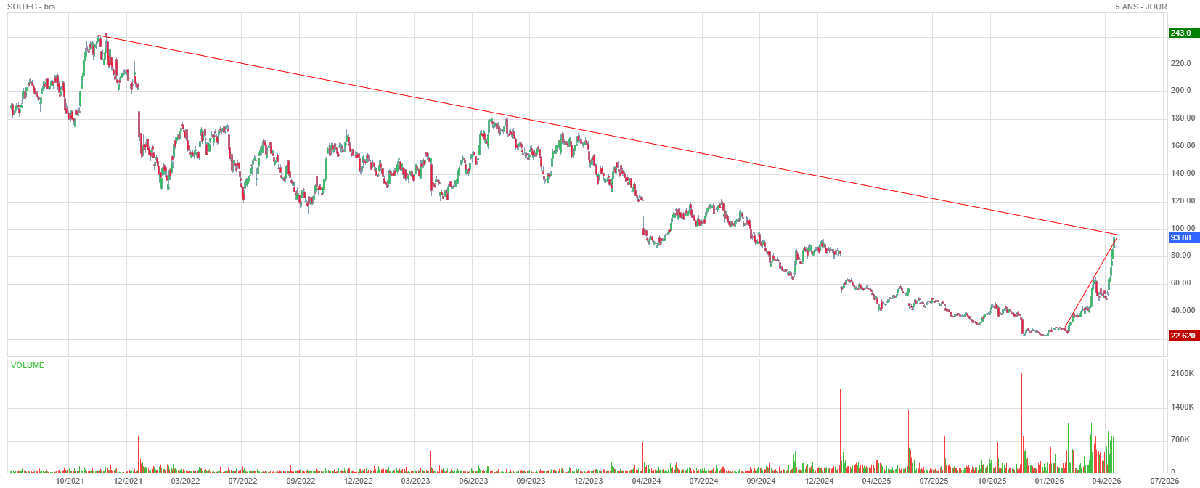Click the 180.00 price axis label

tap(1183, 118)
